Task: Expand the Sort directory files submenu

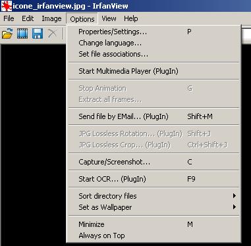Action: coord(153,196)
